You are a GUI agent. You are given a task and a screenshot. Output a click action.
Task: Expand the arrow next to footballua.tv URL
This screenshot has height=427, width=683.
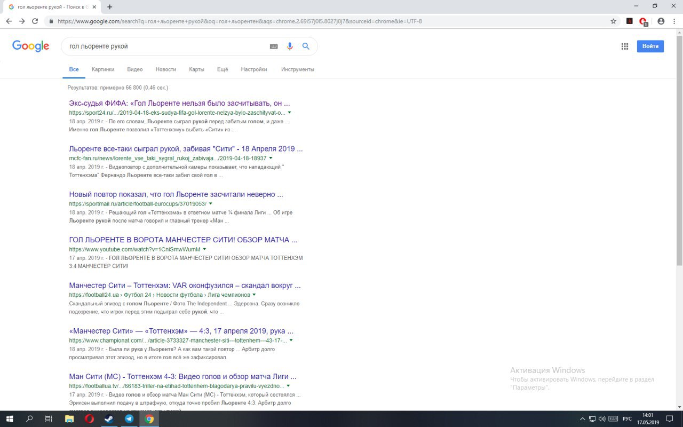point(288,385)
